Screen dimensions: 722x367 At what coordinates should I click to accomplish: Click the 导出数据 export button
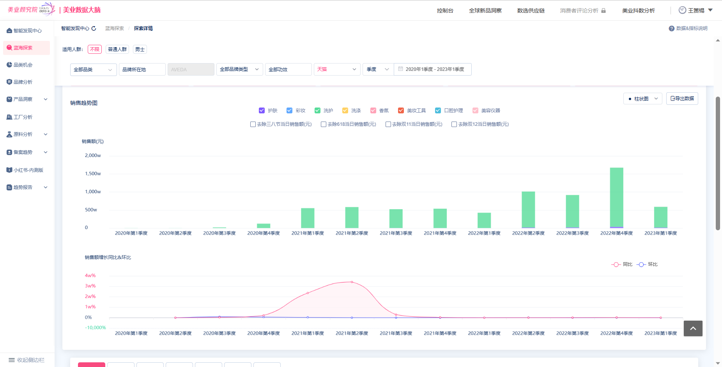coord(682,99)
